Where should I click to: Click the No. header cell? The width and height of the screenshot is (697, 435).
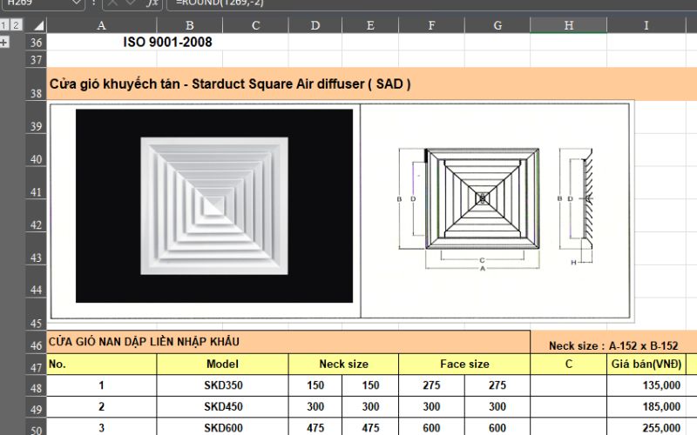pos(102,364)
